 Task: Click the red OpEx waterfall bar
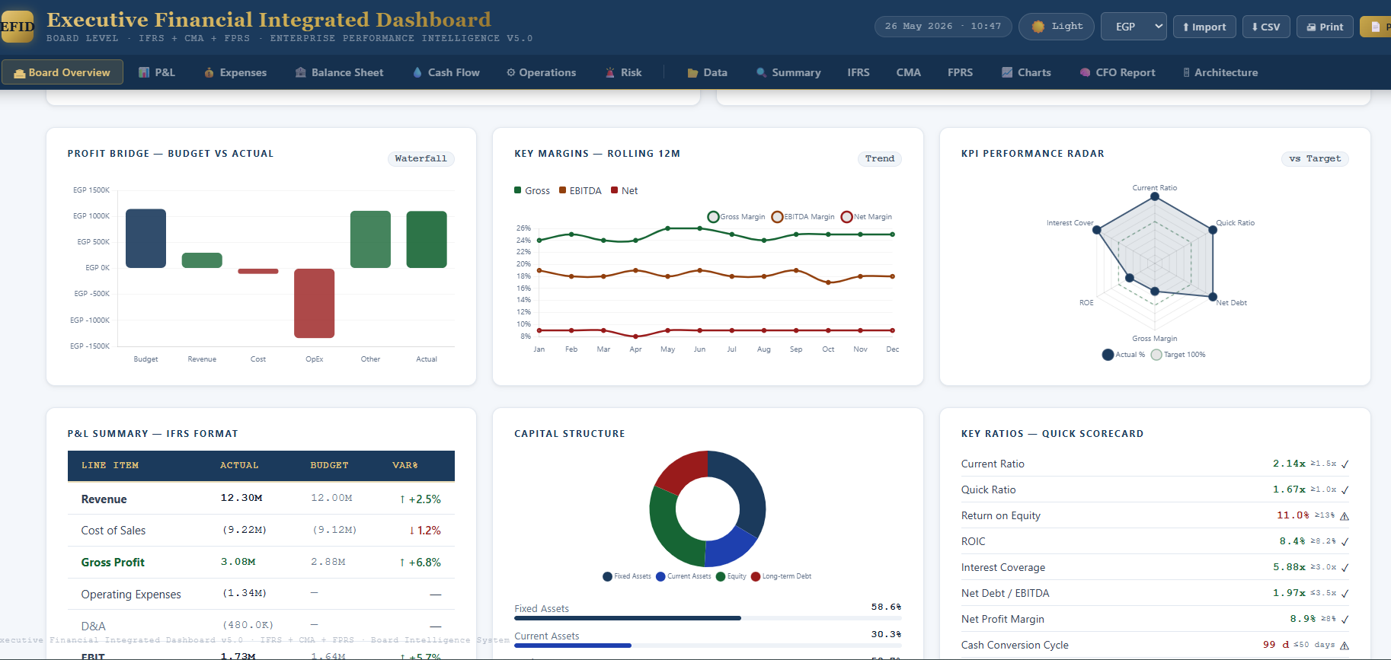click(315, 303)
